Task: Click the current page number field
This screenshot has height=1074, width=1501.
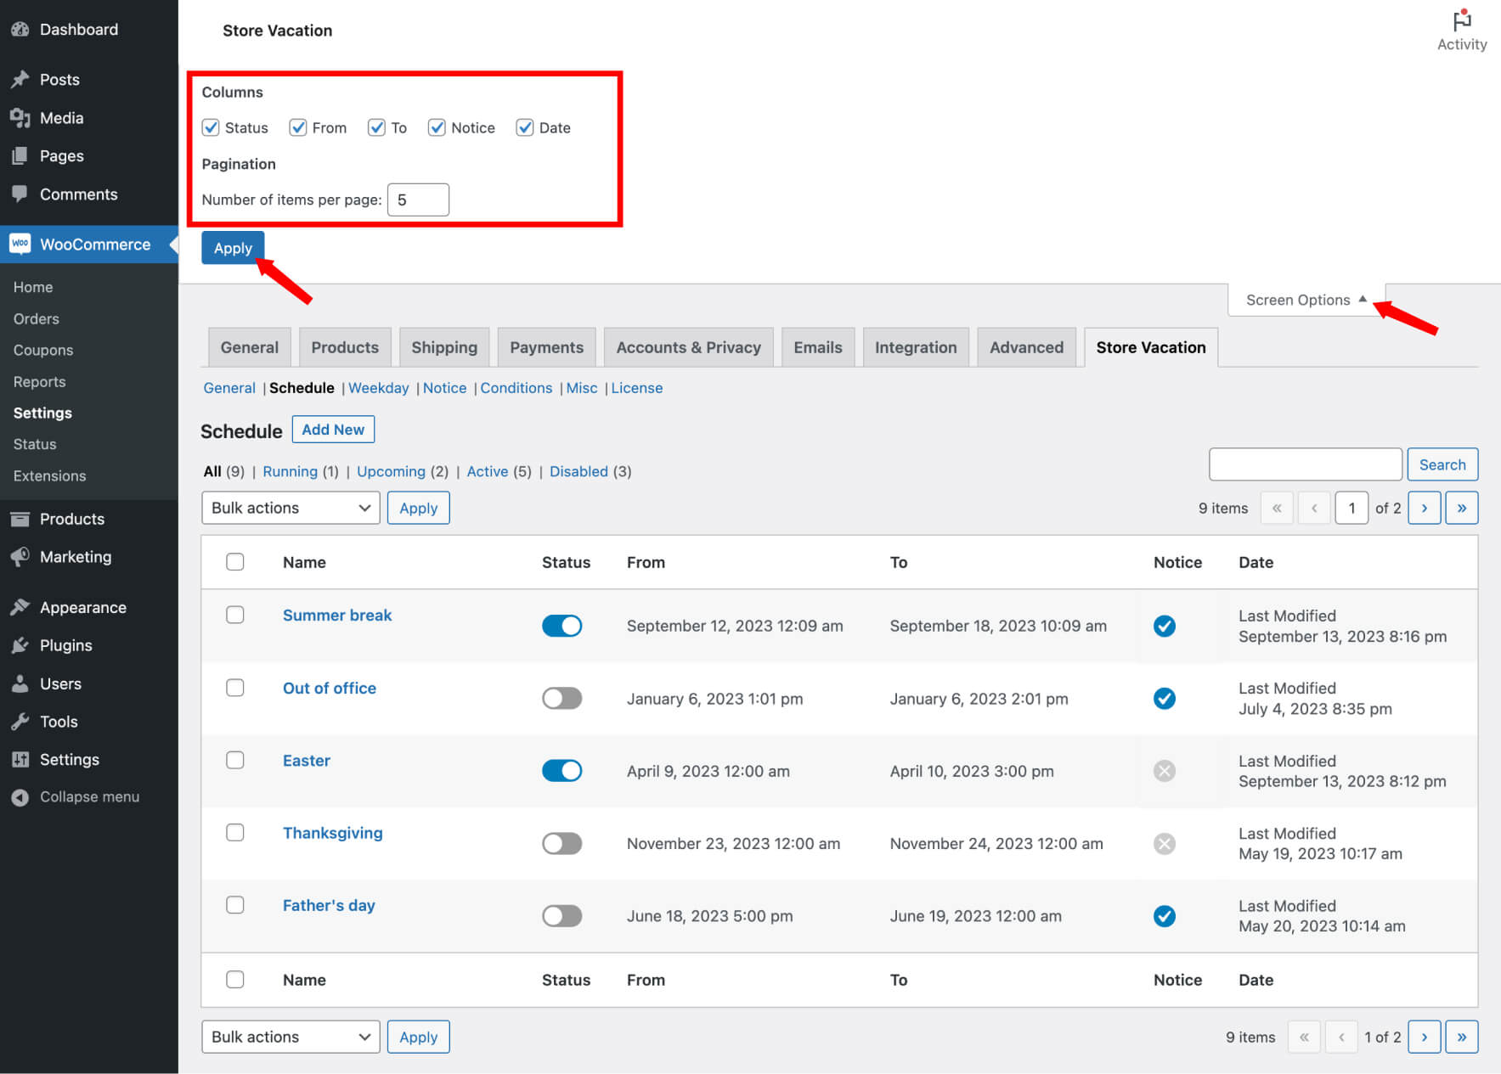Action: [1351, 508]
